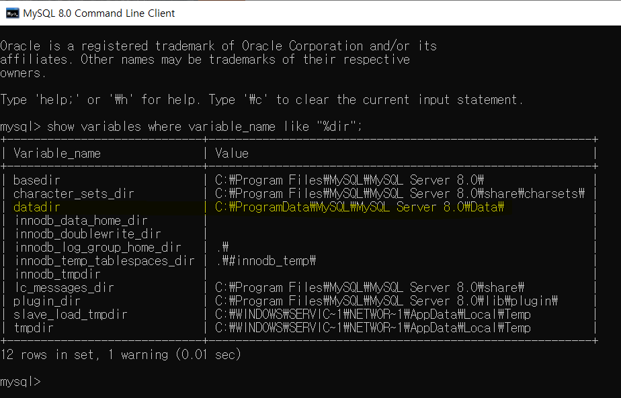
Task: Click the lc_messages_dir path ending 'share\'
Action: 370,288
